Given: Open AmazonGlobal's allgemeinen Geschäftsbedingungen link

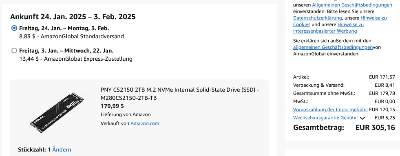Looking at the screenshot, I should pos(333,47).
